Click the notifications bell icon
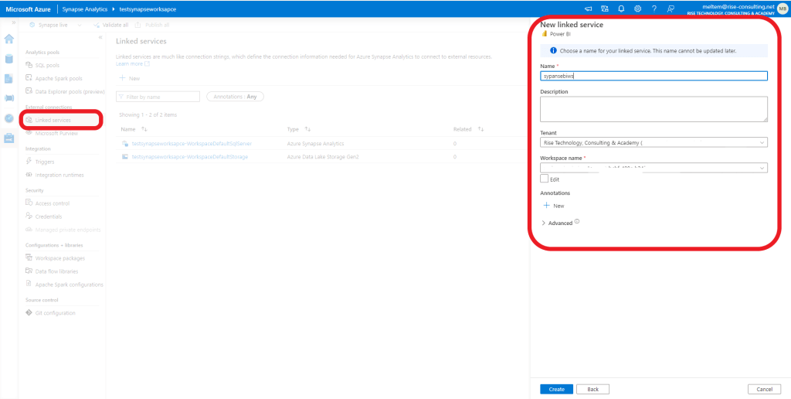Image resolution: width=791 pixels, height=399 pixels. point(621,8)
